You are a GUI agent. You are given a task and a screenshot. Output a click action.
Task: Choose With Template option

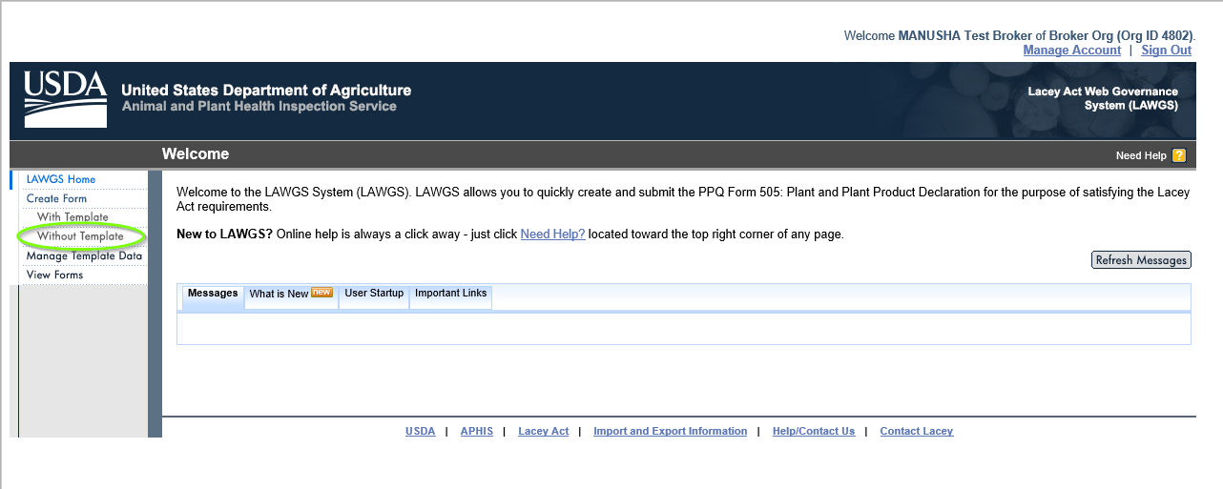tap(73, 217)
